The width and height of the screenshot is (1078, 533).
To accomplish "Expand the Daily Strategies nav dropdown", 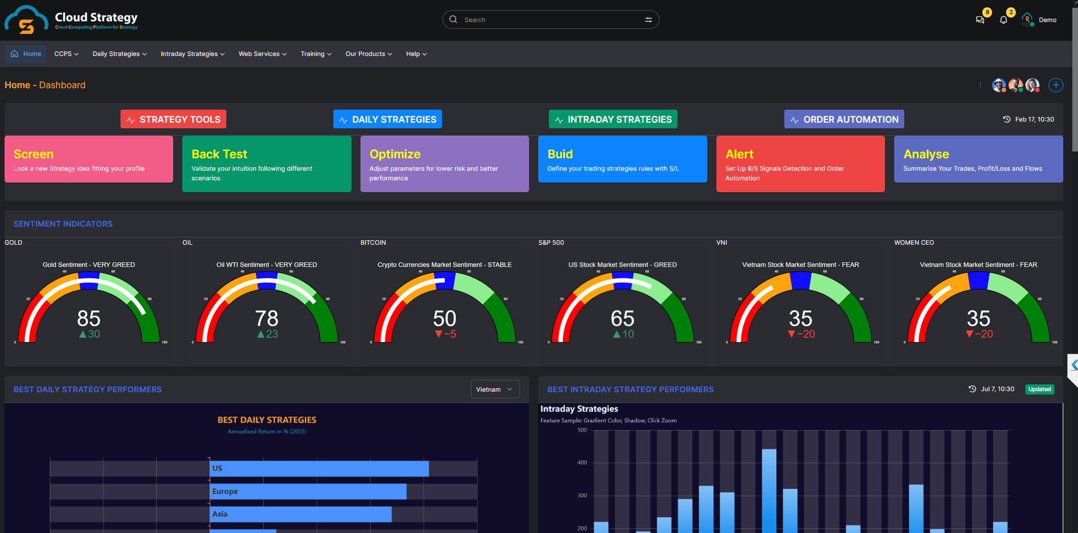I will click(x=119, y=54).
